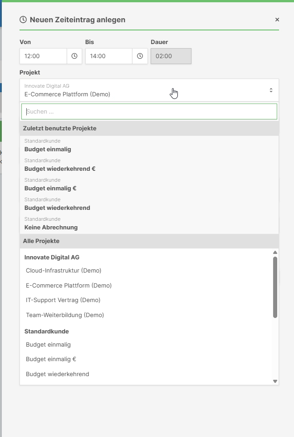Image resolution: width=294 pixels, height=437 pixels.
Task: Select recent project Keine Abrechnung
Action: [51, 227]
